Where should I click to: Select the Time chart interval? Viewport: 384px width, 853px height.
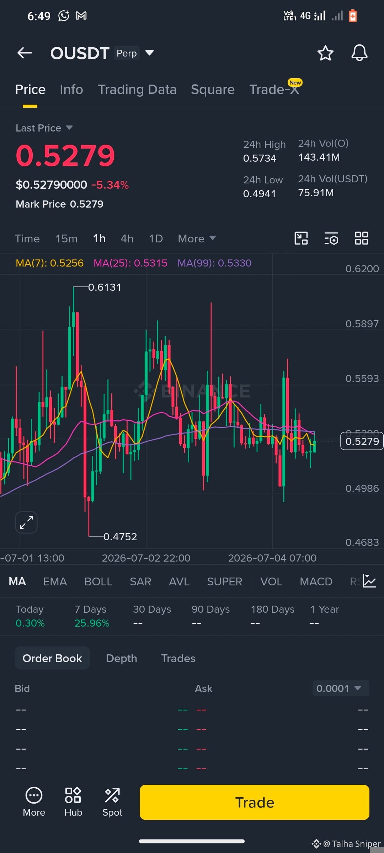pyautogui.click(x=27, y=238)
